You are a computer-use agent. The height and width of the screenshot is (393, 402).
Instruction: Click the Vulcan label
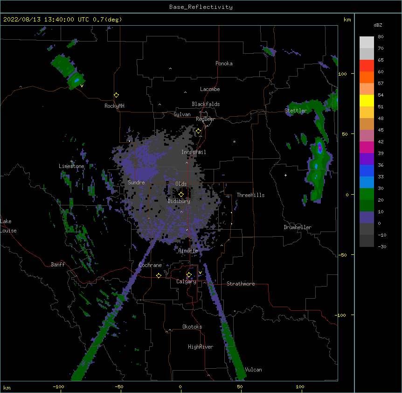(253, 370)
